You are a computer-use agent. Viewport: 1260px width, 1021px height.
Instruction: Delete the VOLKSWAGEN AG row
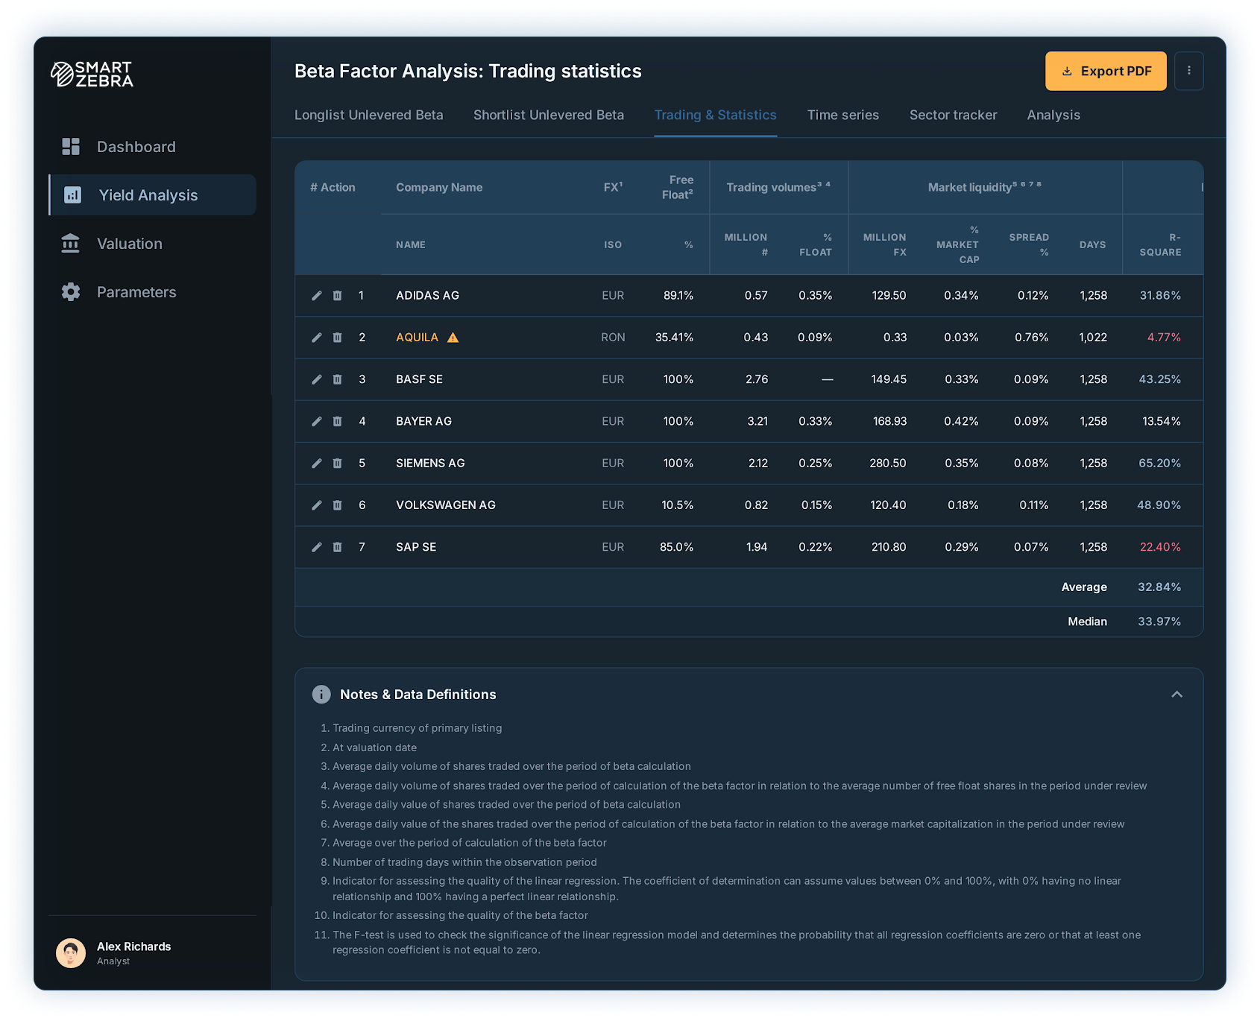337,505
